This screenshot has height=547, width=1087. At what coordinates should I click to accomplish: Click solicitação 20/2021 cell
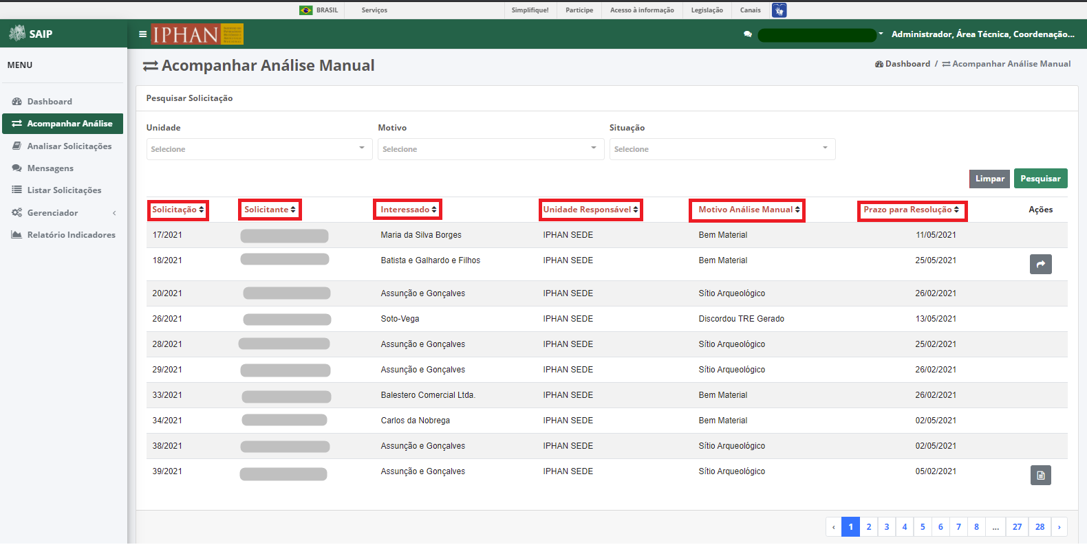[167, 293]
